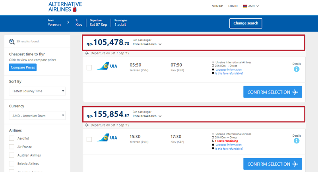Image resolution: width=318 pixels, height=172 pixels.
Task: Open Details info icon for 15:30 flight
Action: (297, 141)
